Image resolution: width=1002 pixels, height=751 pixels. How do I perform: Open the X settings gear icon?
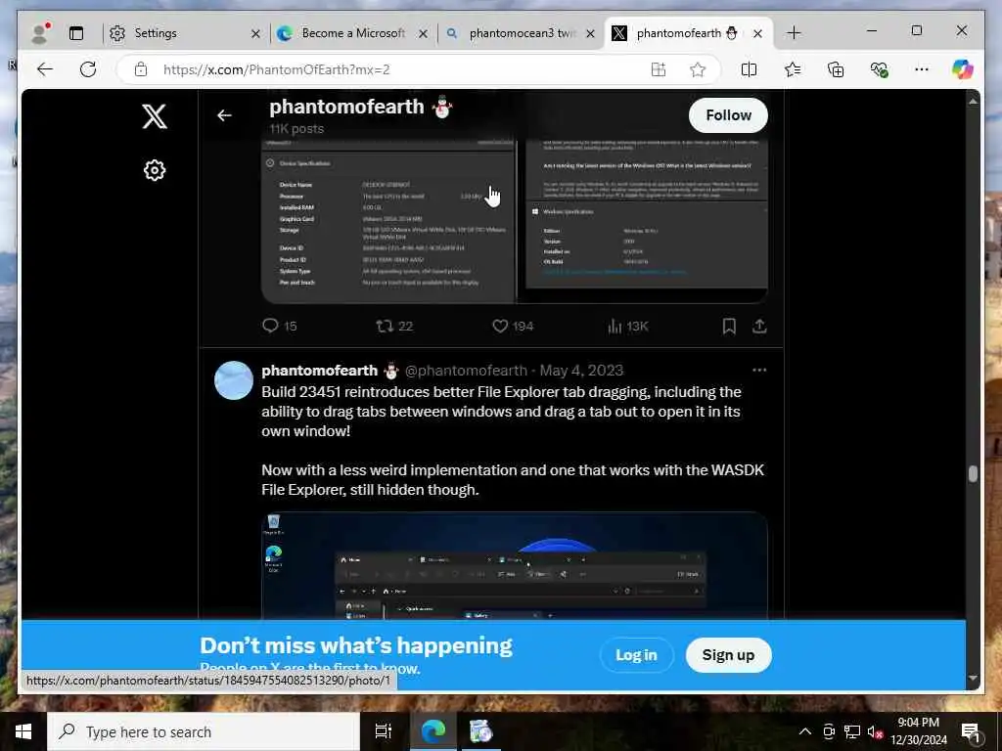154,170
